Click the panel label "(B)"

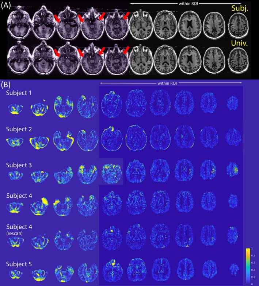click(5, 85)
